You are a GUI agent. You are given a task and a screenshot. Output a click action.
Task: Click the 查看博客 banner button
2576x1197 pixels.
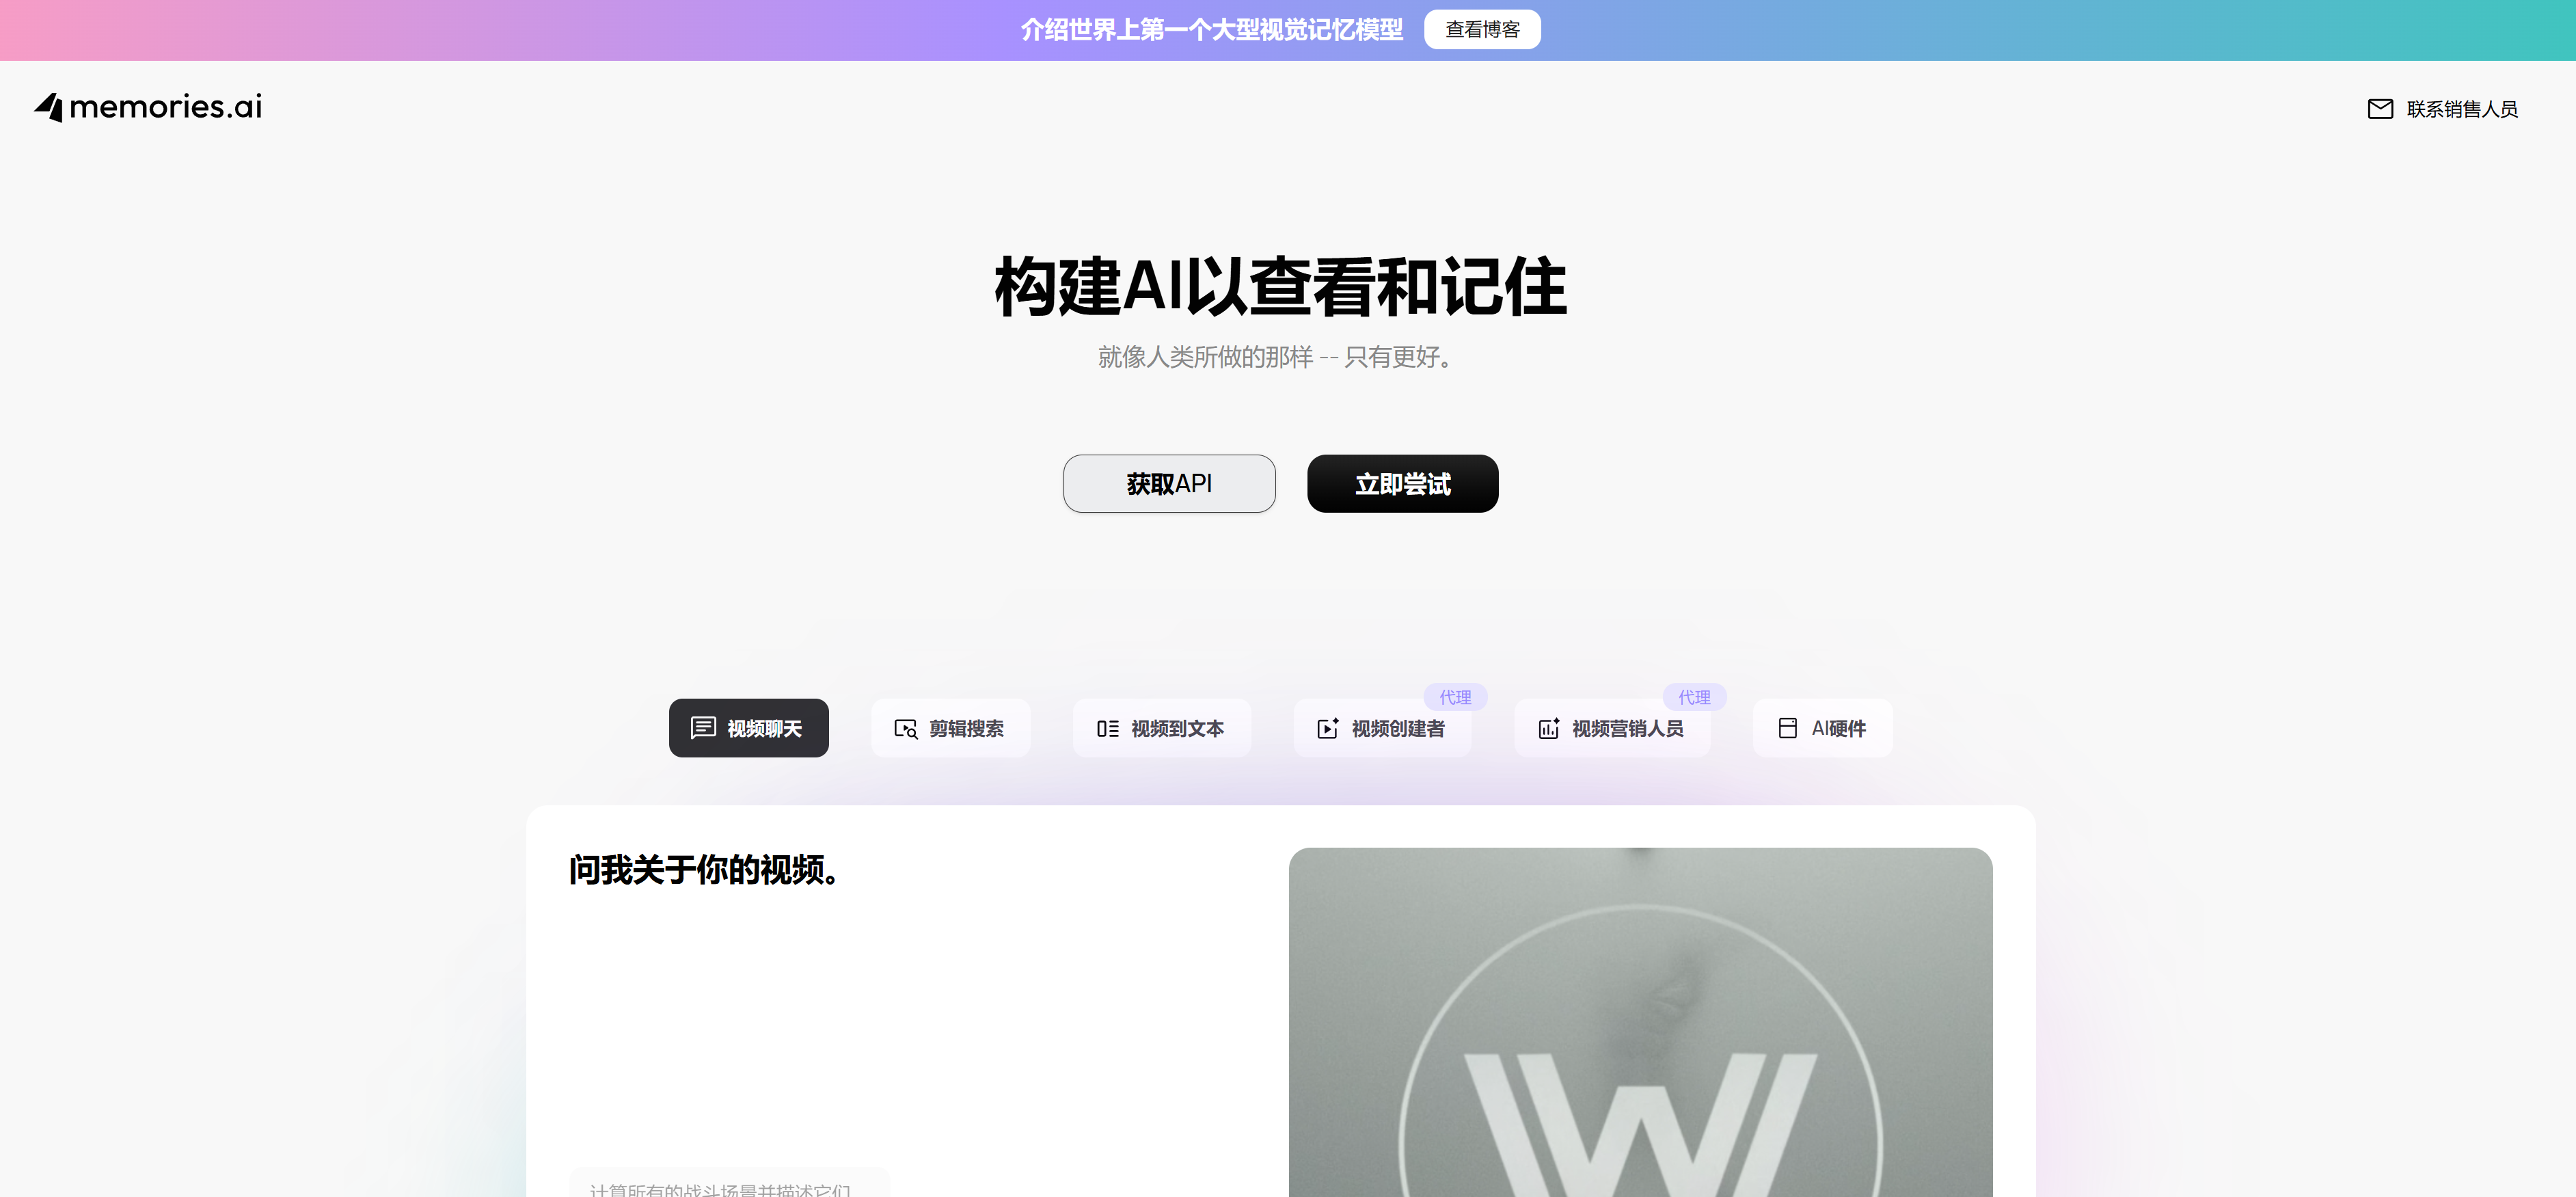tap(1482, 30)
